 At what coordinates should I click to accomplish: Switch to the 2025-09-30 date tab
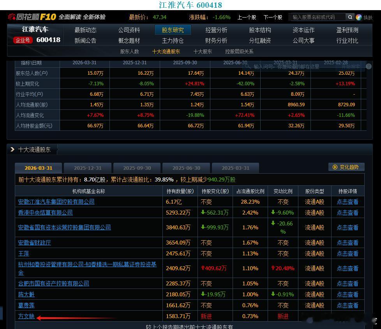tap(137, 168)
